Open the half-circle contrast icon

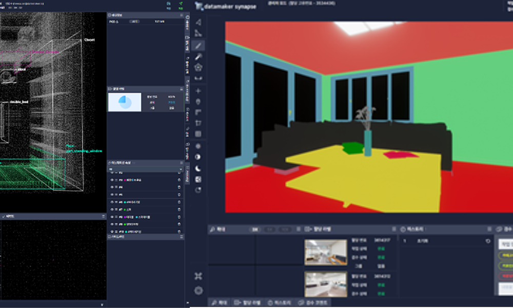[x=198, y=157]
